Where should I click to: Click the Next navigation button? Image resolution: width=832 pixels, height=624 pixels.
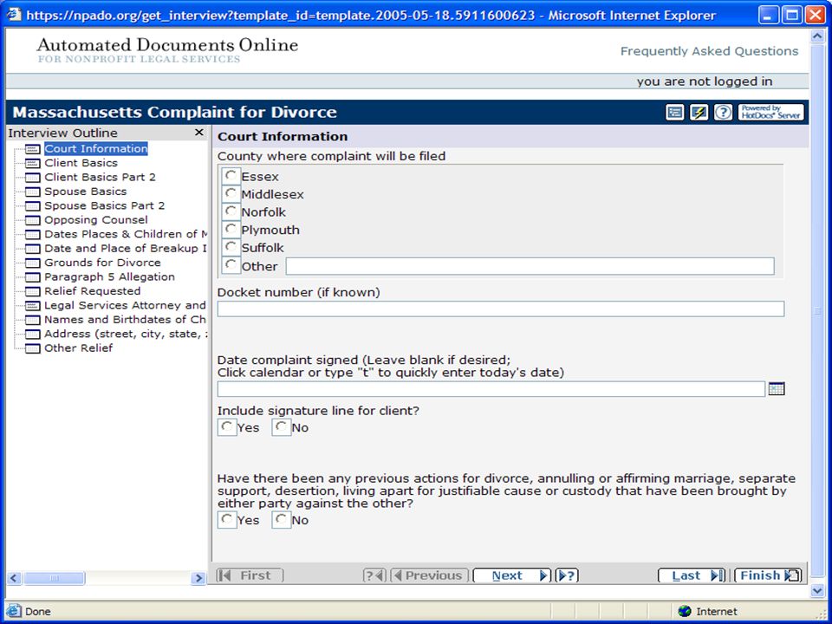[512, 575]
